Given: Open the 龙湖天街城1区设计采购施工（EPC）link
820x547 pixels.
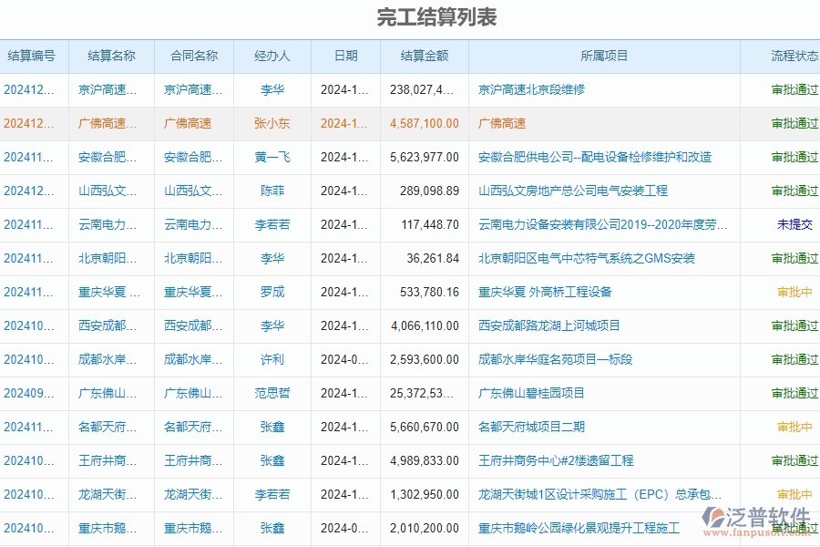Looking at the screenshot, I should click(601, 494).
